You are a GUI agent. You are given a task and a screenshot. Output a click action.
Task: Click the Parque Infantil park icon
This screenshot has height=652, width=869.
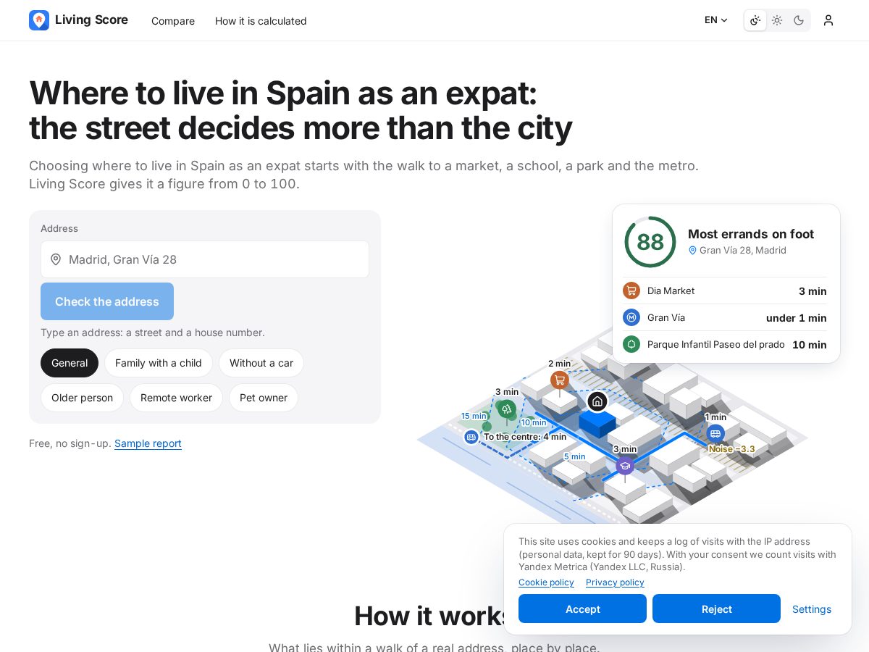(x=631, y=344)
